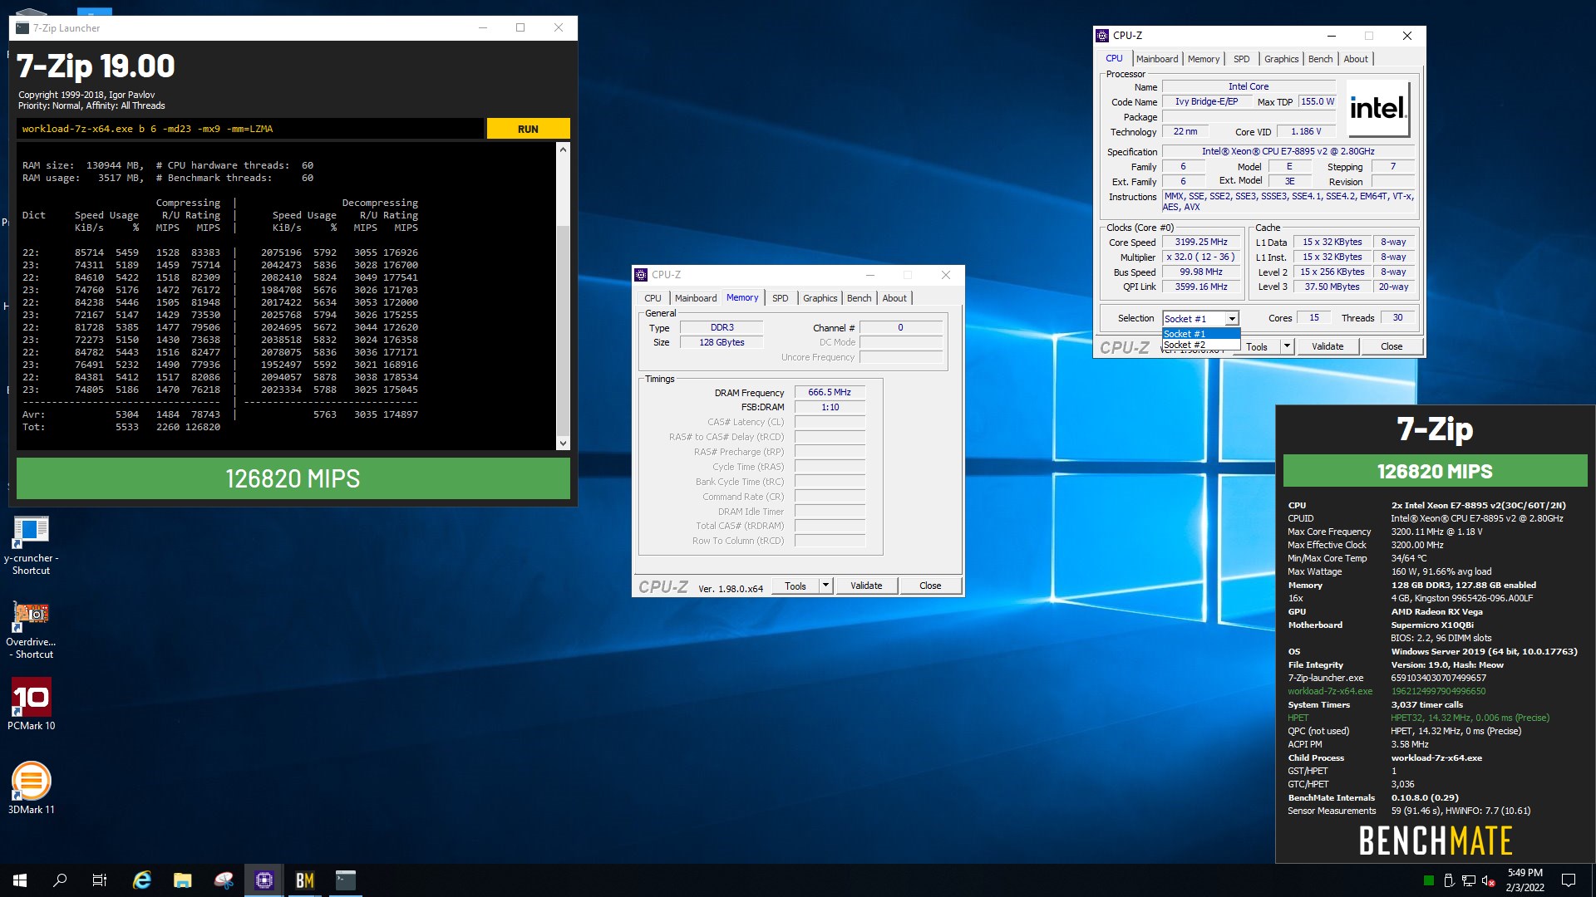Click the green tray status icon

click(x=1428, y=880)
